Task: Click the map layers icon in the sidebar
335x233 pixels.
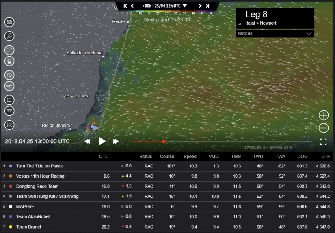Action: click(9, 22)
